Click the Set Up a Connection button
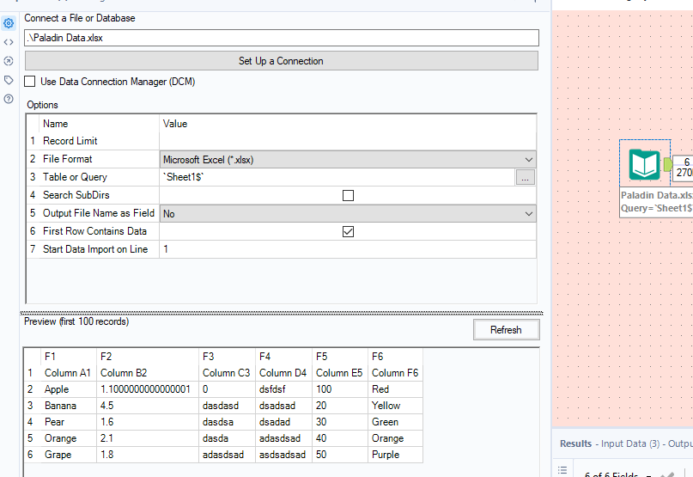 281,61
